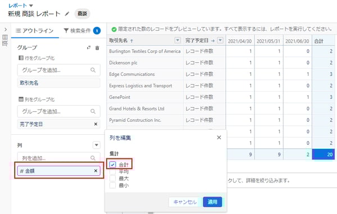Remove the 完了予定日 column group with X
This screenshot has height=214, width=337.
[95, 124]
